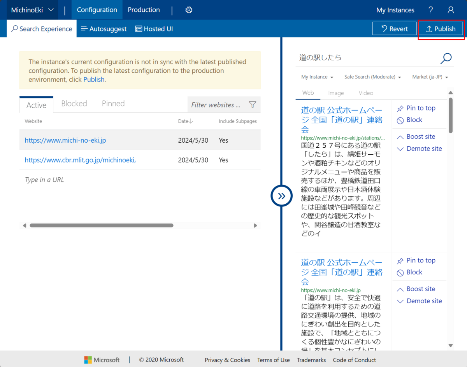Viewport: 467px width, 367px height.
Task: Click the Filter websites input field
Action: (x=217, y=105)
